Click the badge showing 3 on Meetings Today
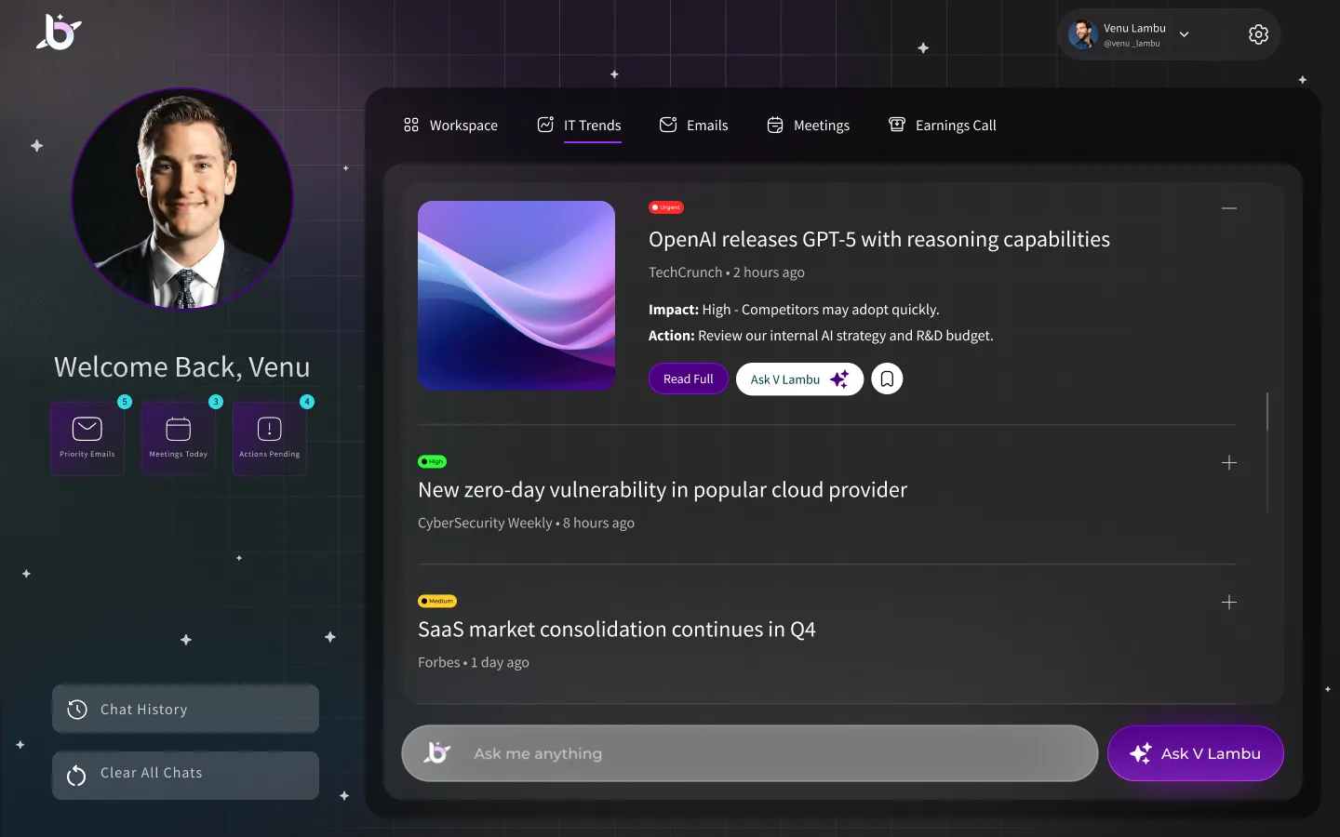 tap(216, 402)
